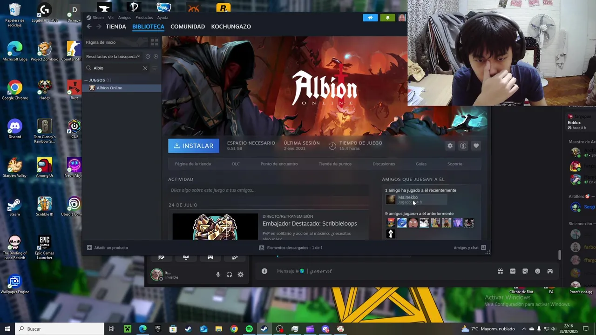596x335 pixels.
Task: Open Ver menu
Action: [111, 18]
